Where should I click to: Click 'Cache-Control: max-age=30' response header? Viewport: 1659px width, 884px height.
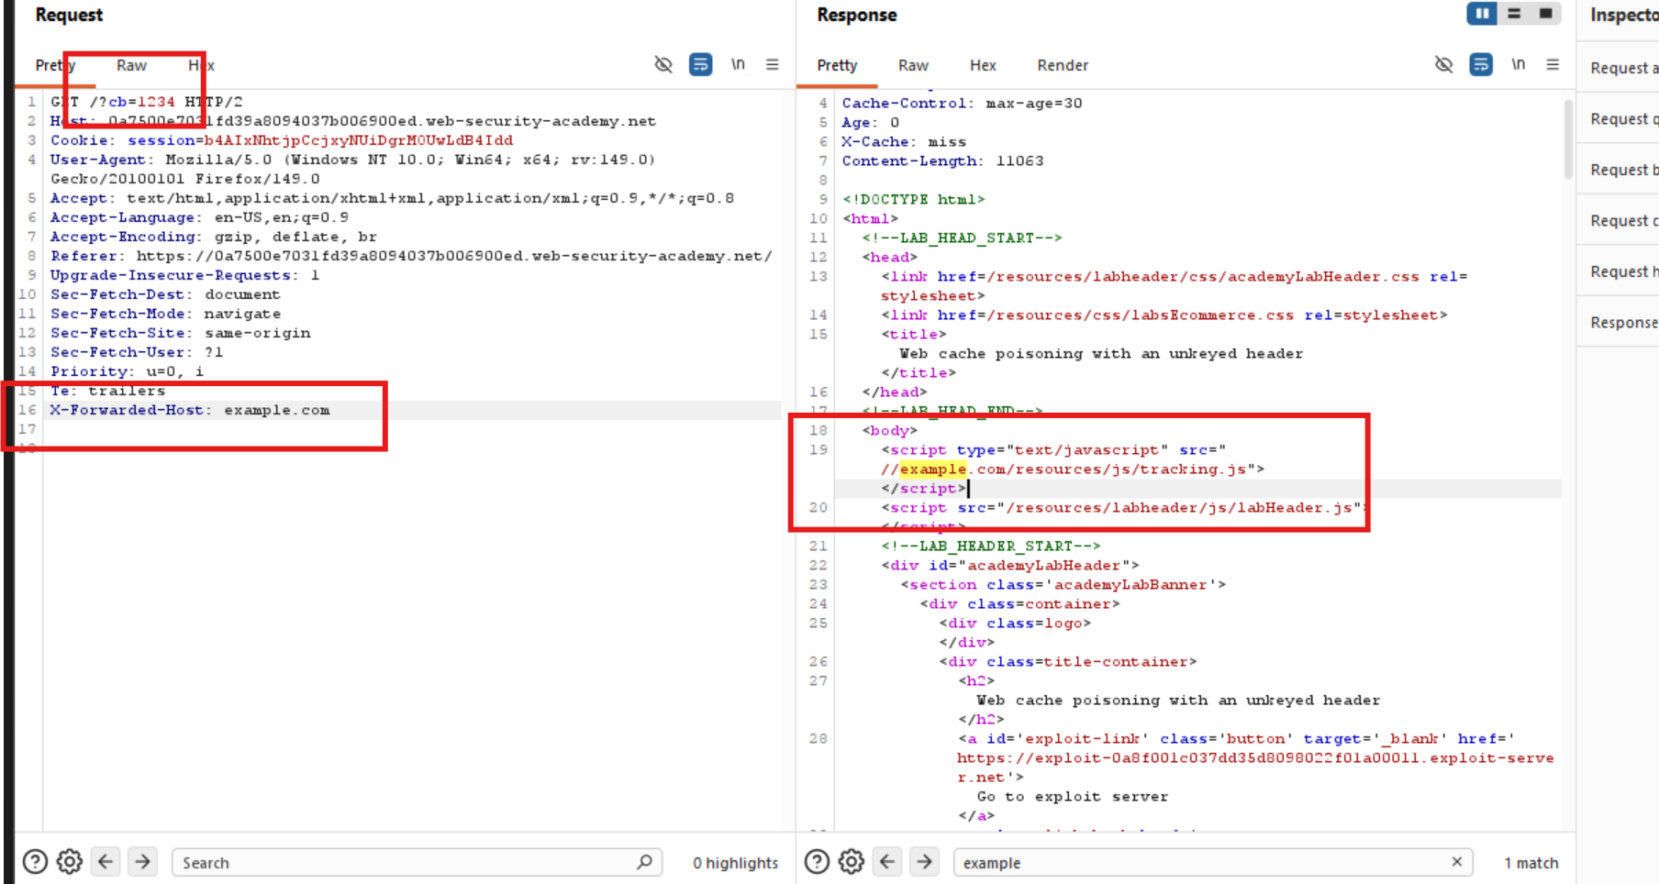coord(962,103)
